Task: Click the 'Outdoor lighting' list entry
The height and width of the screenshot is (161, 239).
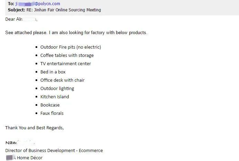Action: (x=57, y=89)
